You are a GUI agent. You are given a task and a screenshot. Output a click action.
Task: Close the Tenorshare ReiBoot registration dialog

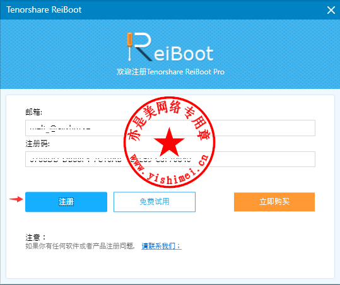tap(331, 10)
